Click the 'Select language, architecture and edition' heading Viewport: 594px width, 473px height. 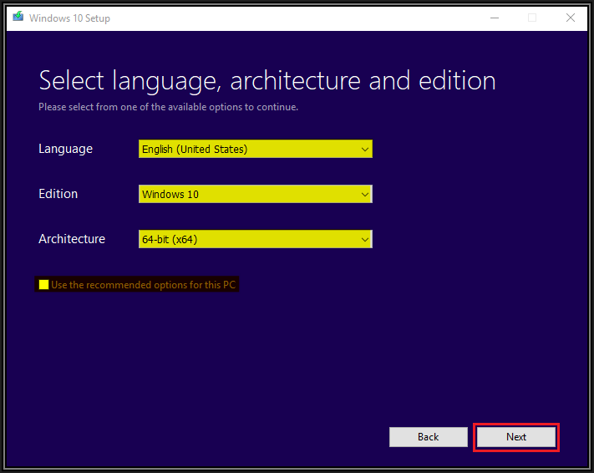pos(267,81)
